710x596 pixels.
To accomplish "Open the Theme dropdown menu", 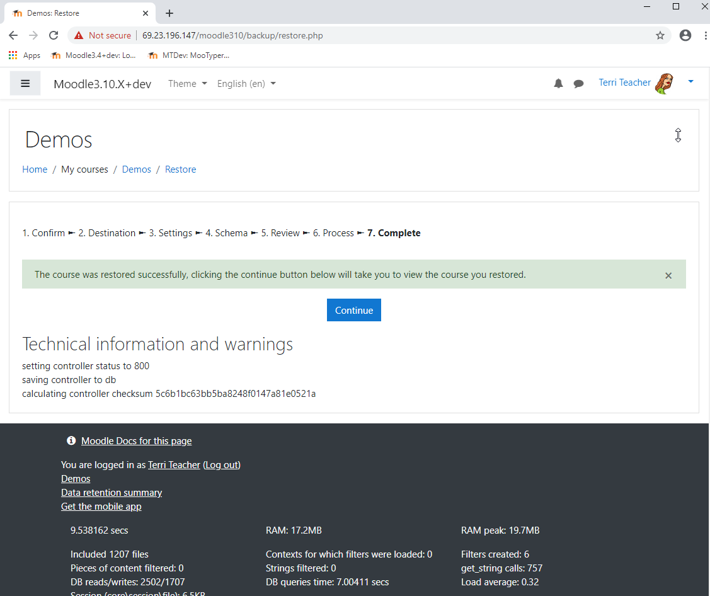I will pos(188,83).
